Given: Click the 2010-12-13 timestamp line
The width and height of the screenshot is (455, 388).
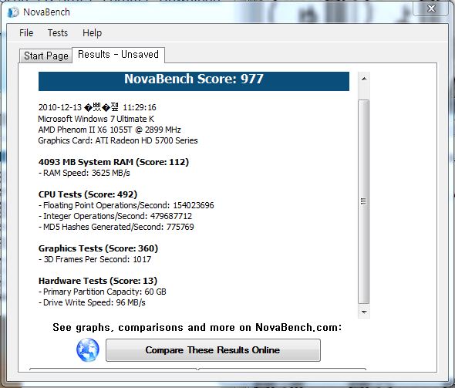Looking at the screenshot, I should (97, 107).
